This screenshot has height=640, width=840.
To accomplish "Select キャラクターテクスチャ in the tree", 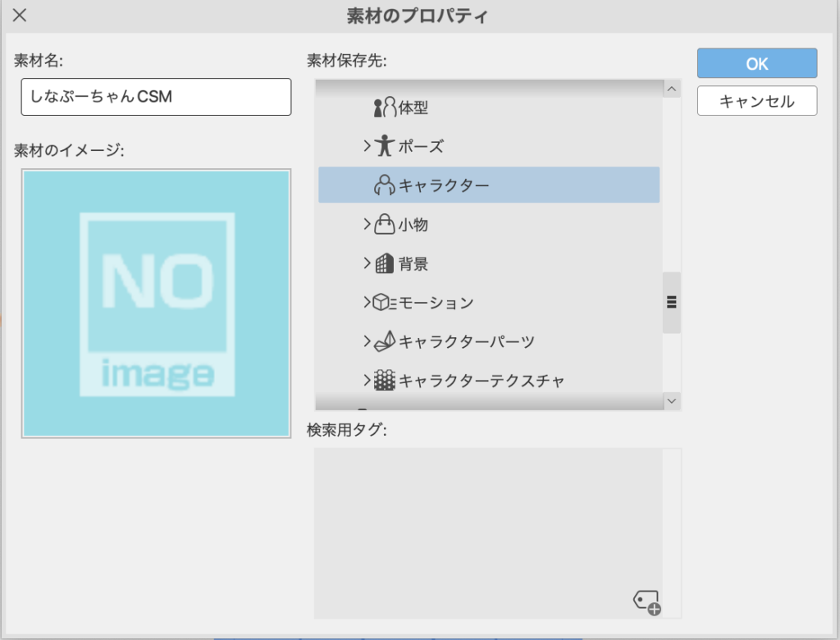I will [489, 380].
